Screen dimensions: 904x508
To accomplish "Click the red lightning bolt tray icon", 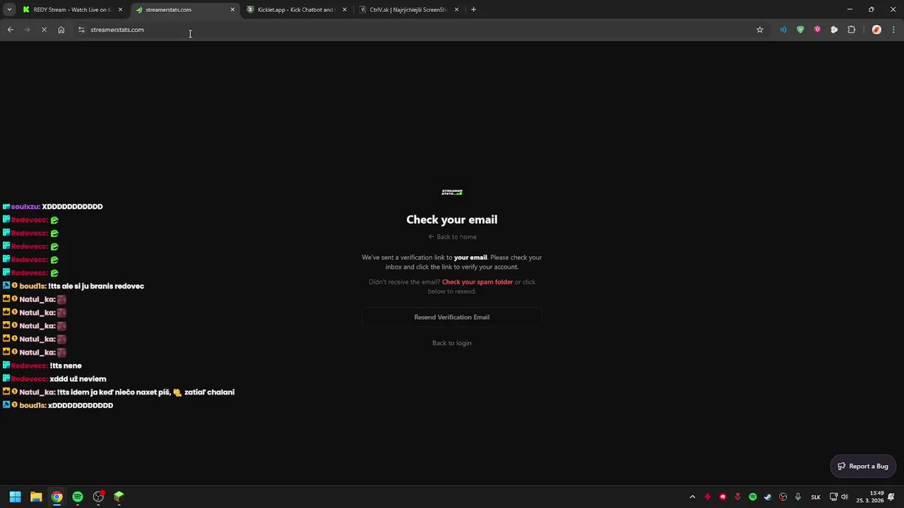I will (x=707, y=497).
